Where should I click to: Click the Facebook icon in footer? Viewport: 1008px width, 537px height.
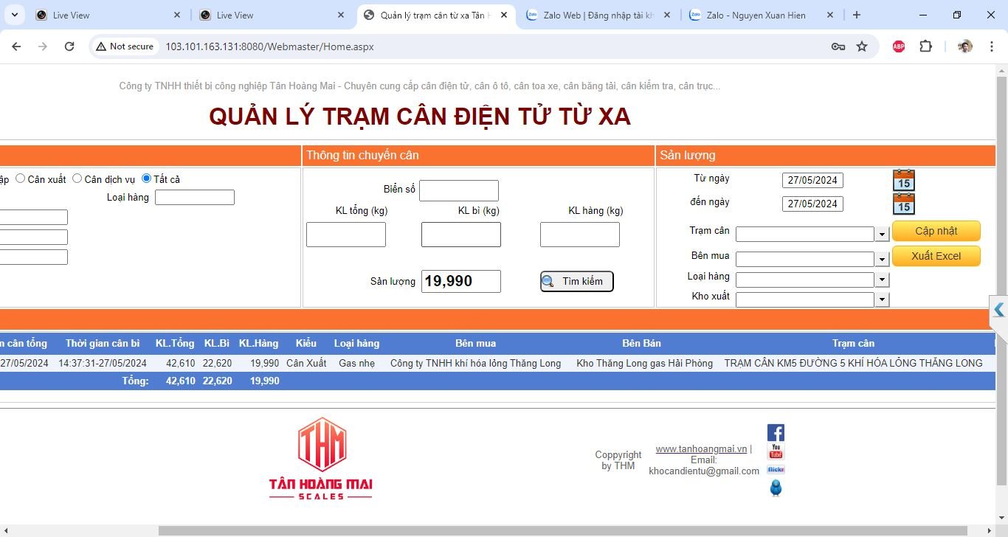tap(776, 433)
